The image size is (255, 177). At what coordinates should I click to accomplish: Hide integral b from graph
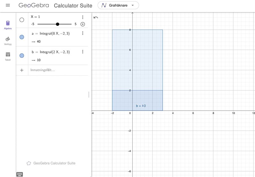[x=22, y=56]
